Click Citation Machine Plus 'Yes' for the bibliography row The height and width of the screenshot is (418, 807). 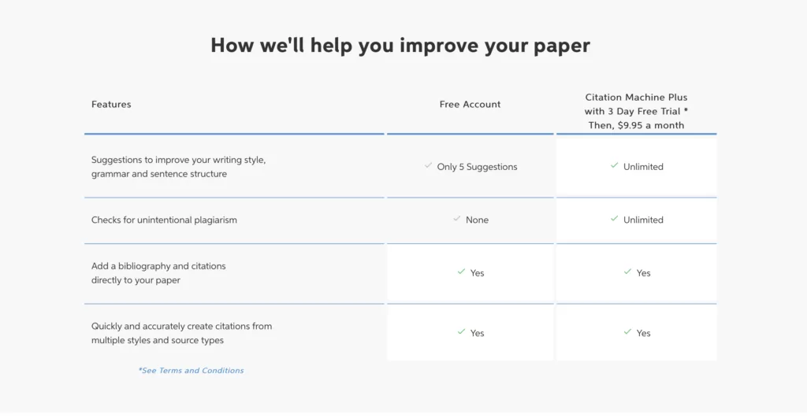pyautogui.click(x=643, y=273)
